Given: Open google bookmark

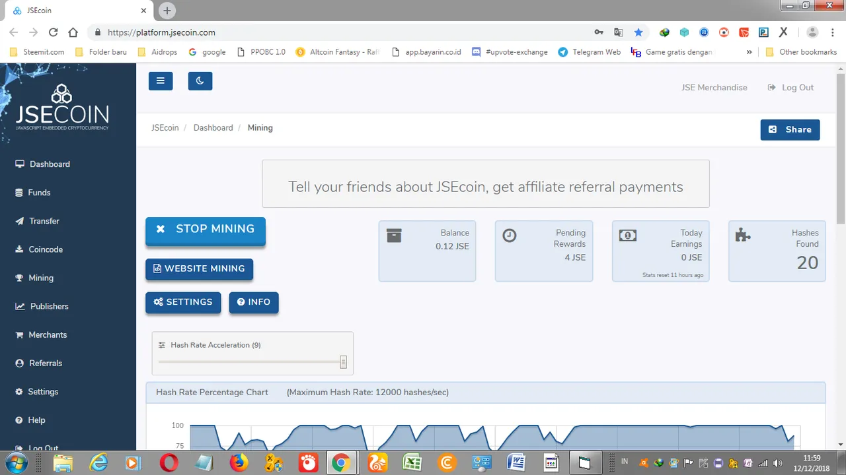Looking at the screenshot, I should click(x=207, y=51).
